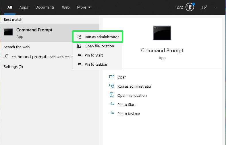Screen dimensions: 226x145
Task: Click the large Command Prompt preview thumbnail
Action: tap(162, 33)
